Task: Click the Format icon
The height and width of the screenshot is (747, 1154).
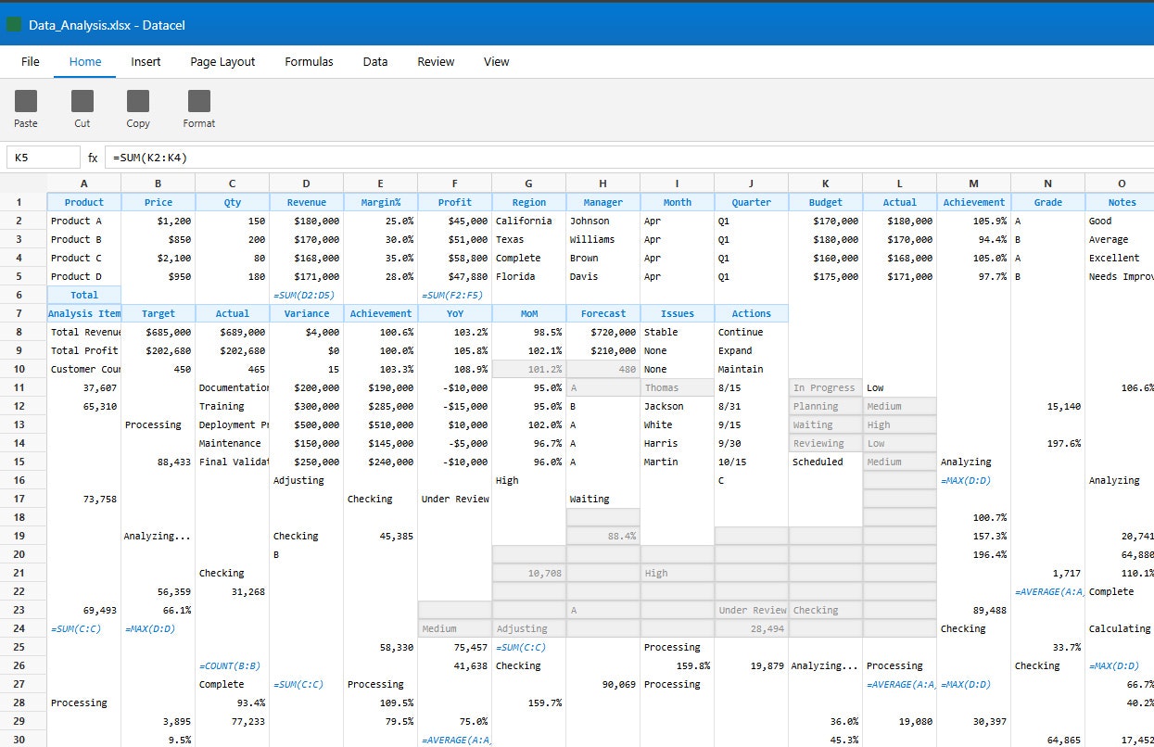Action: click(x=199, y=101)
